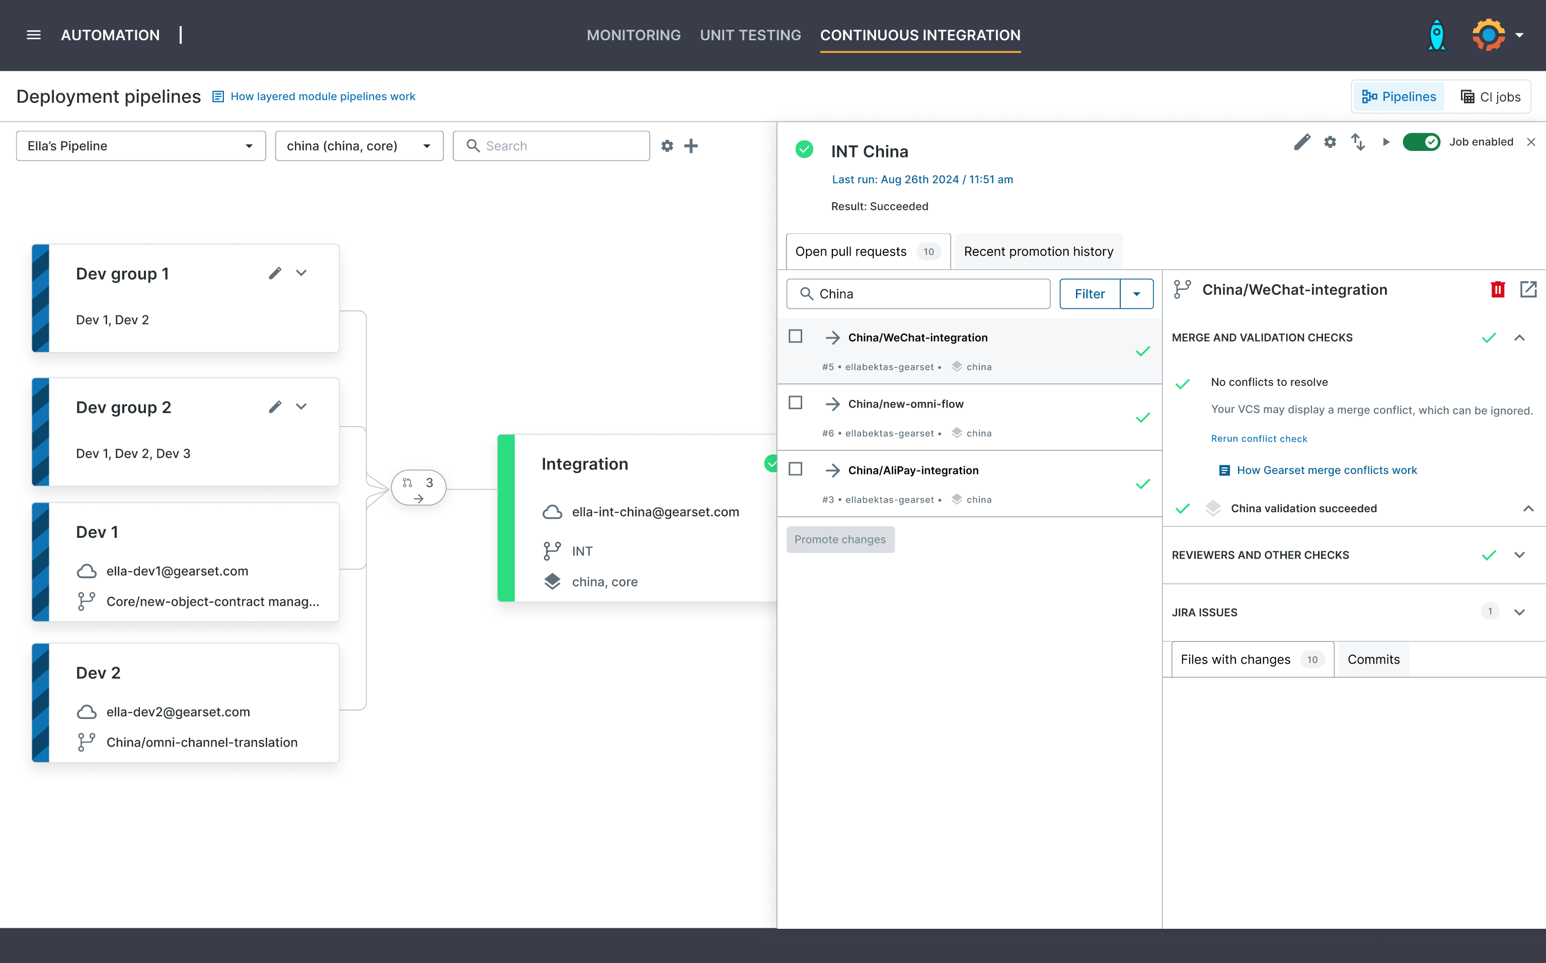Delete China/WeChat-integration pull request with trash icon
Image resolution: width=1546 pixels, height=963 pixels.
(x=1498, y=290)
